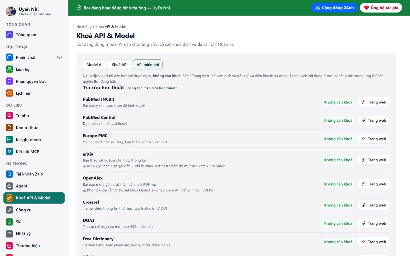The height and width of the screenshot is (256, 410).
Task: Click the Kho tri thức document icon
Action: 9,127
